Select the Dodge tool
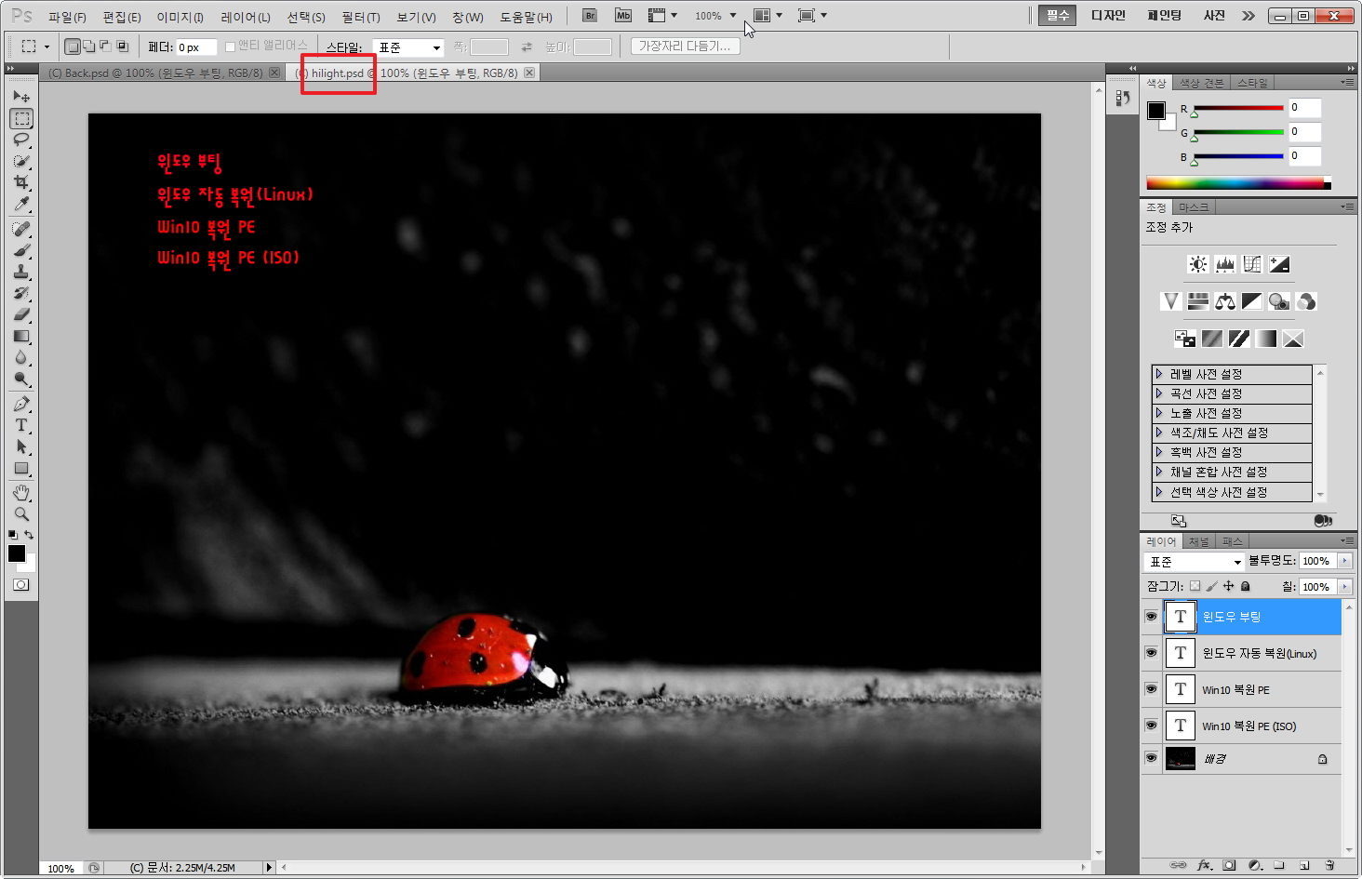1362x879 pixels. point(21,379)
